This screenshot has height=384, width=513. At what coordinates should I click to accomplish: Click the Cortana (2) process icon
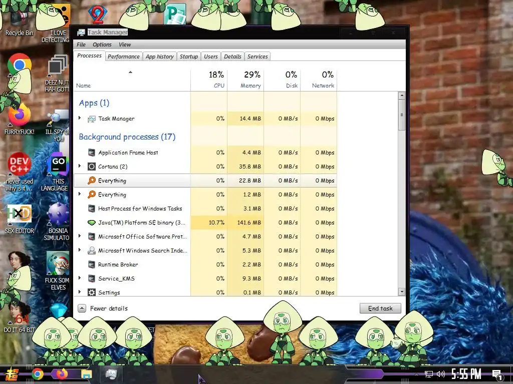pyautogui.click(x=92, y=166)
